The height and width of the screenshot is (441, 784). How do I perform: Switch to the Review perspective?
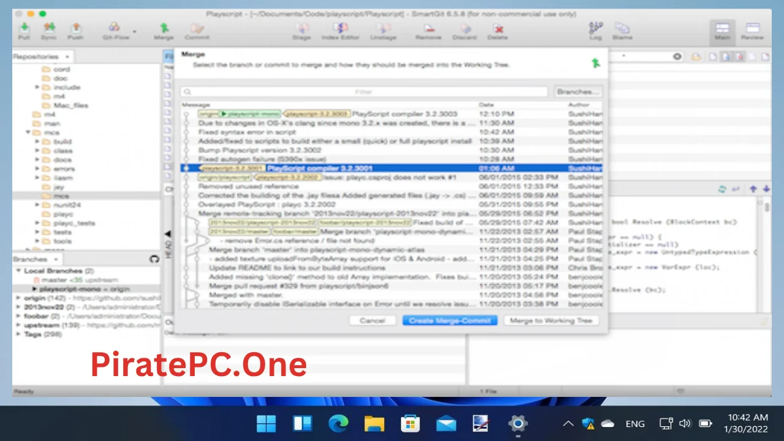[752, 31]
